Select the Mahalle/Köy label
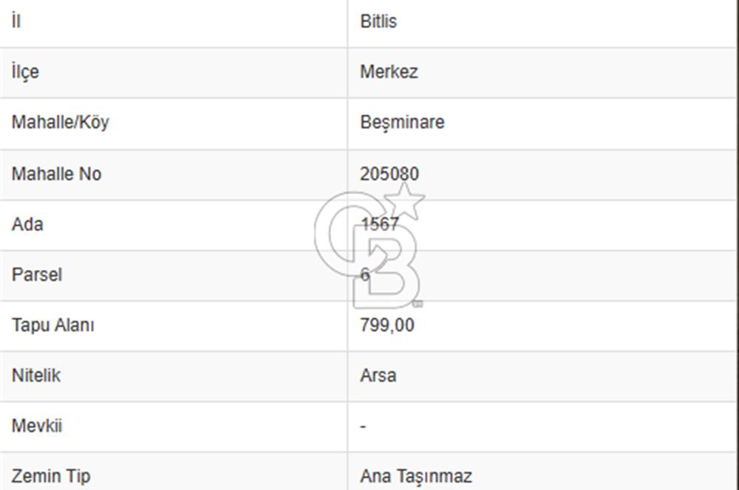 (60, 122)
